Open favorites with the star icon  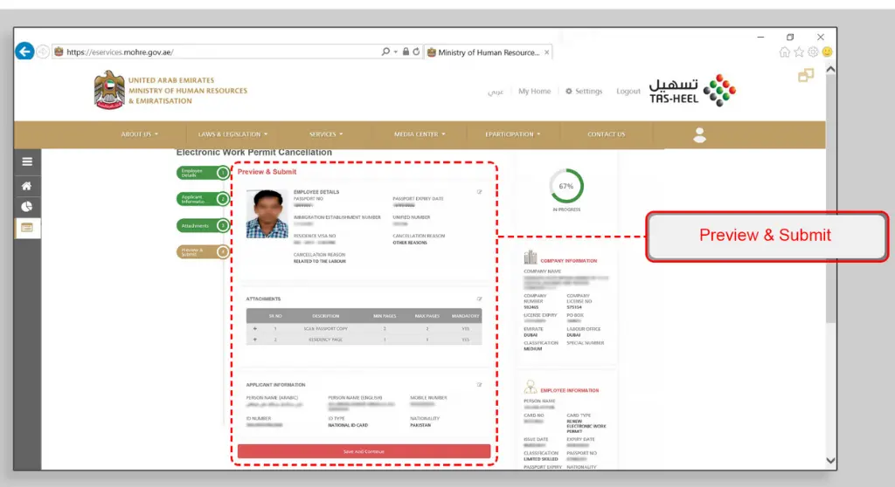[799, 51]
